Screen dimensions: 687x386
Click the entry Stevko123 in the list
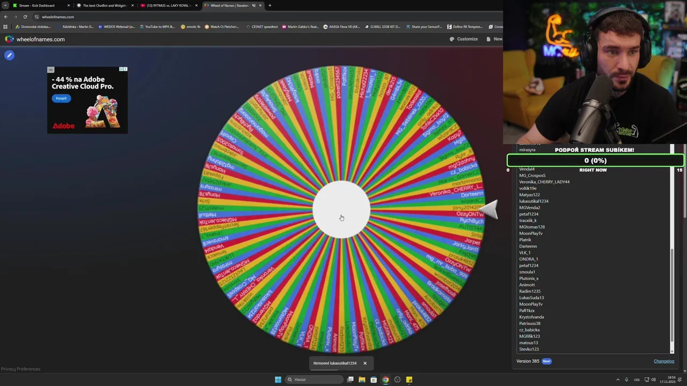click(529, 349)
